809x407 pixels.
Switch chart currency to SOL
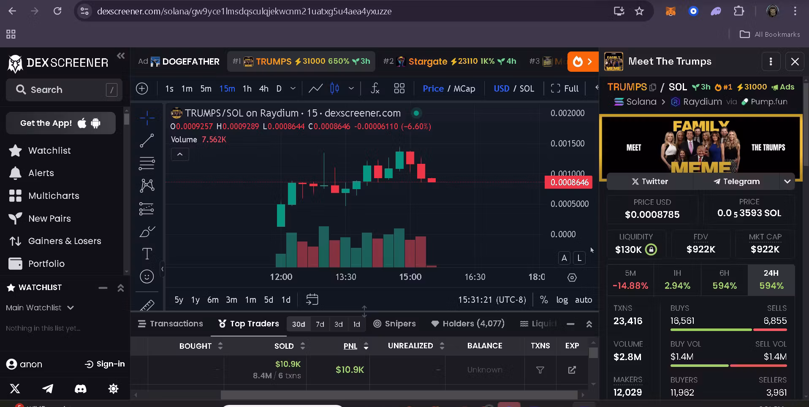pos(527,89)
